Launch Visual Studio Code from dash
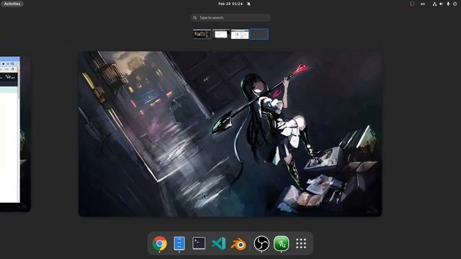The width and height of the screenshot is (461, 259). 218,243
